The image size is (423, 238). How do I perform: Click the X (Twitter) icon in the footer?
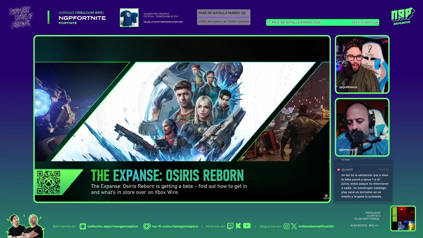pyautogui.click(x=294, y=226)
